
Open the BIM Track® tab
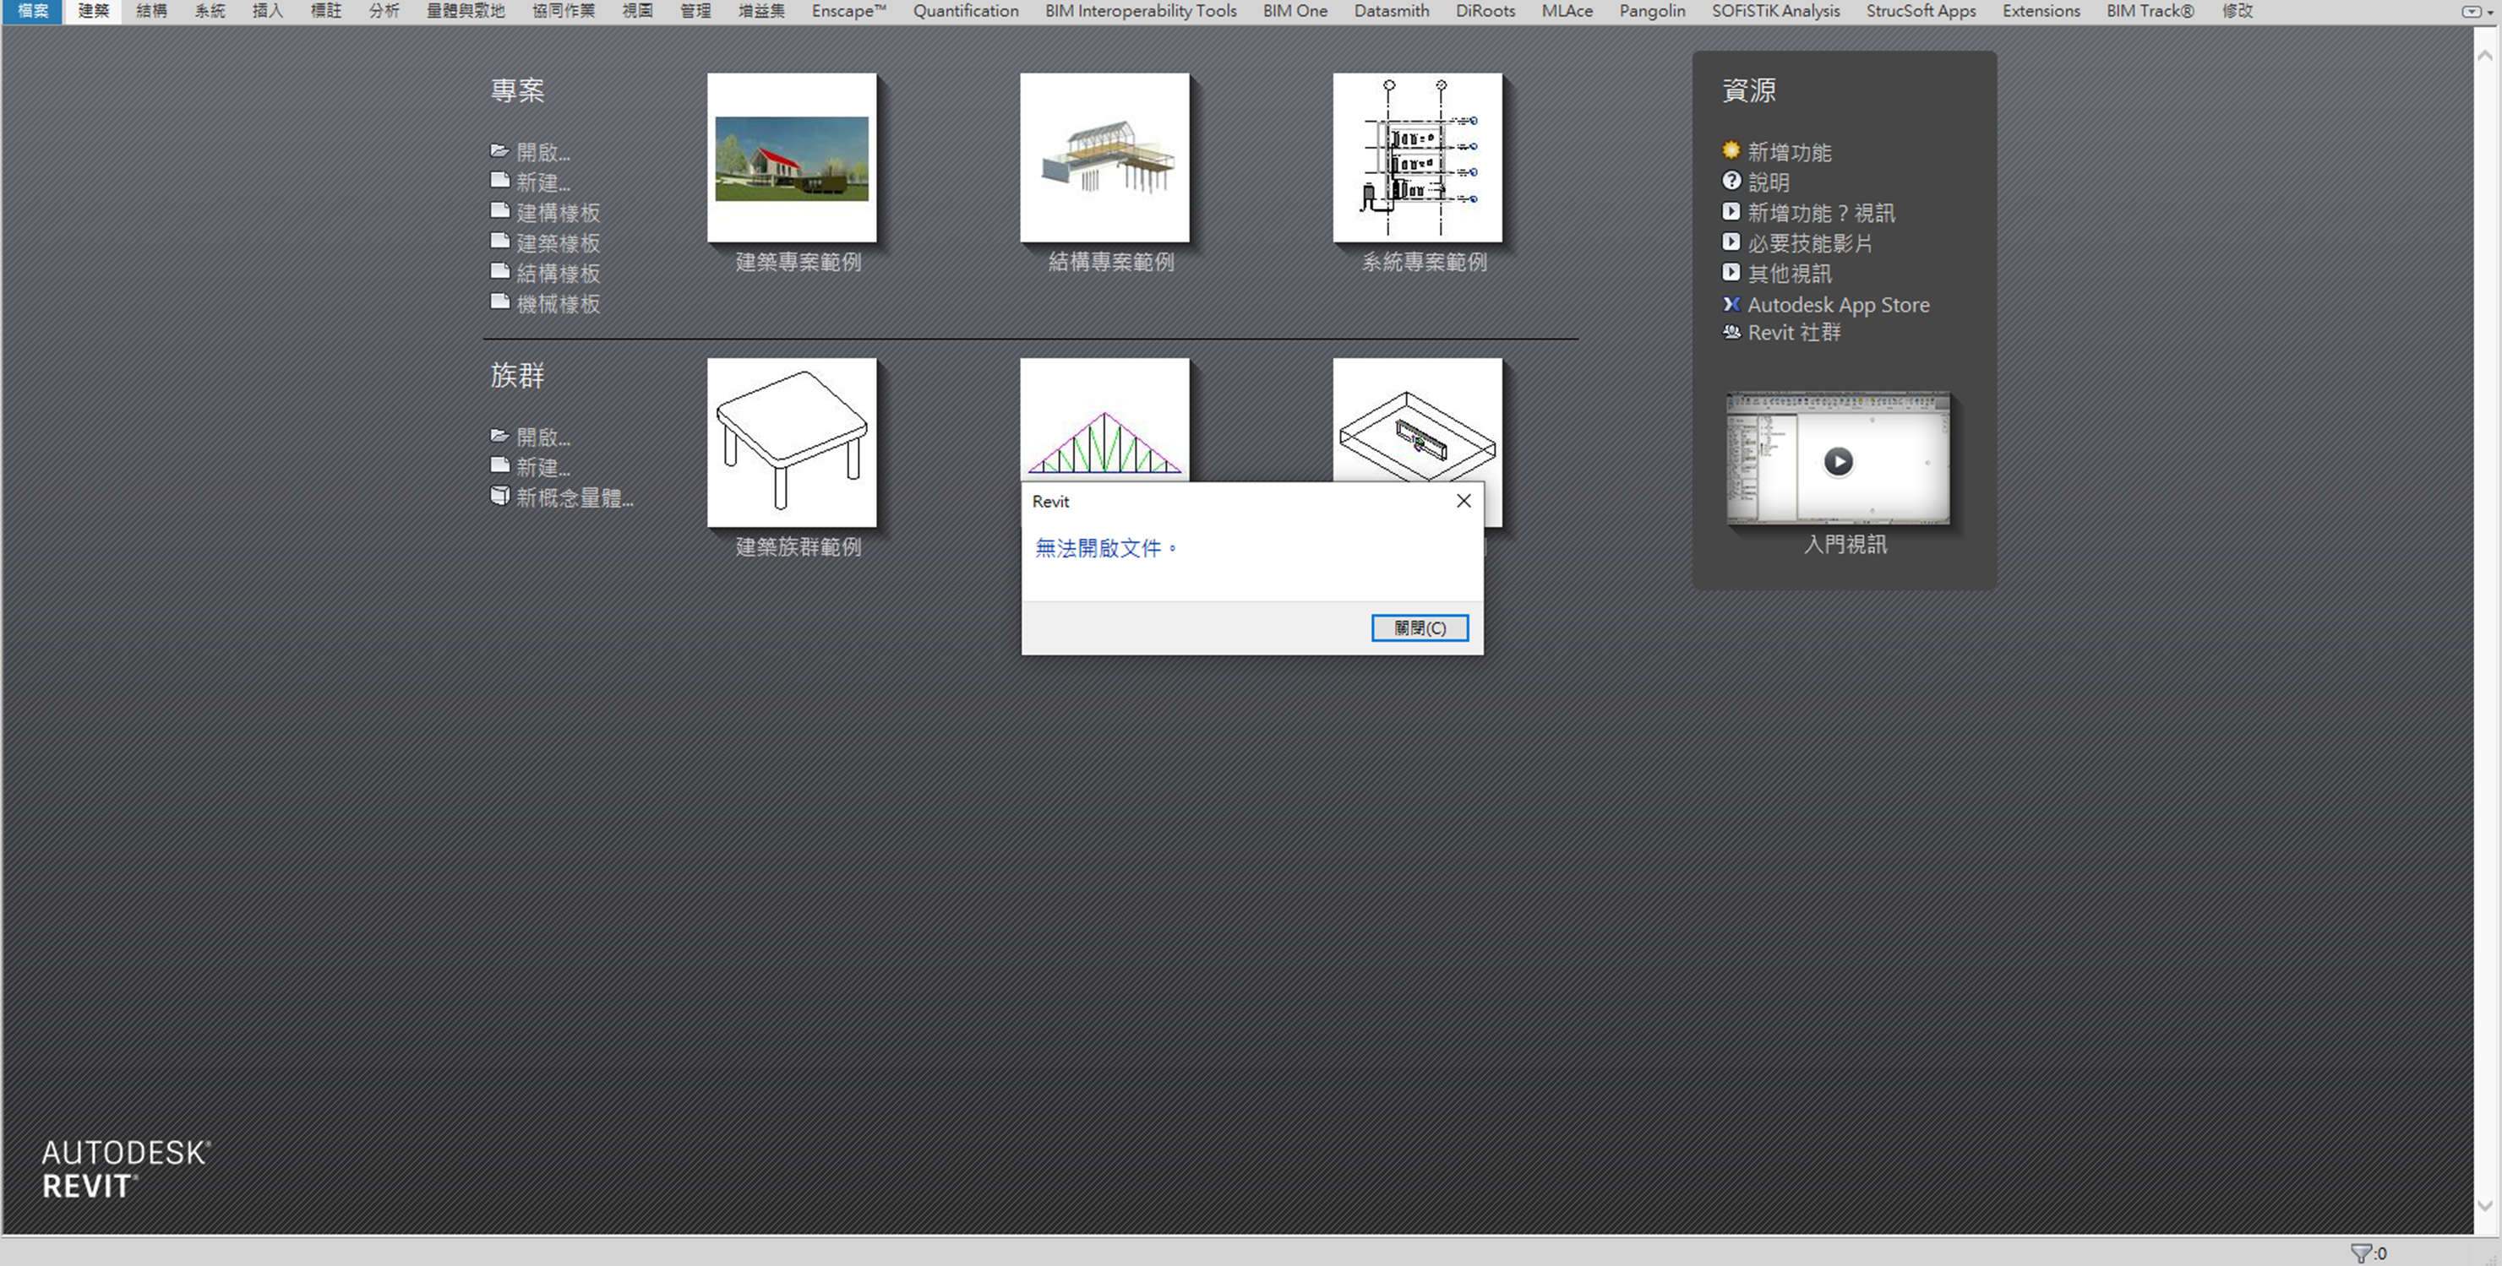2150,11
